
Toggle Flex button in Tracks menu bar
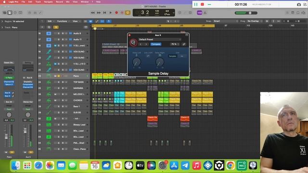103,21
